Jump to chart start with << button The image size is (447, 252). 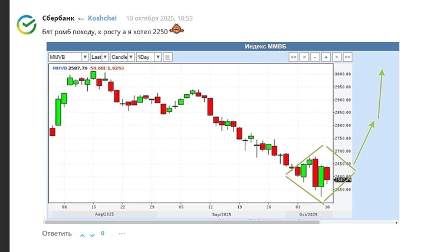tap(293, 57)
